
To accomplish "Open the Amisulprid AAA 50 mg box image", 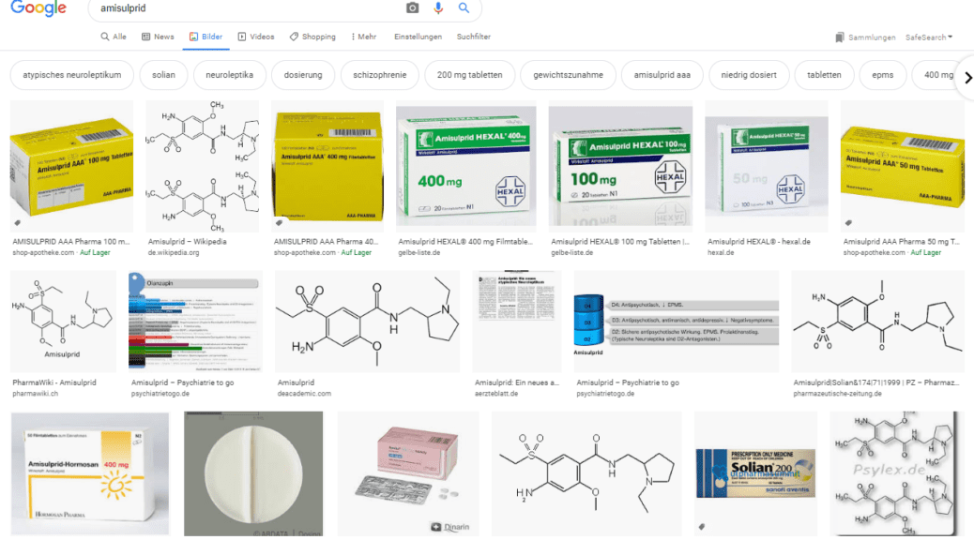I will (903, 166).
